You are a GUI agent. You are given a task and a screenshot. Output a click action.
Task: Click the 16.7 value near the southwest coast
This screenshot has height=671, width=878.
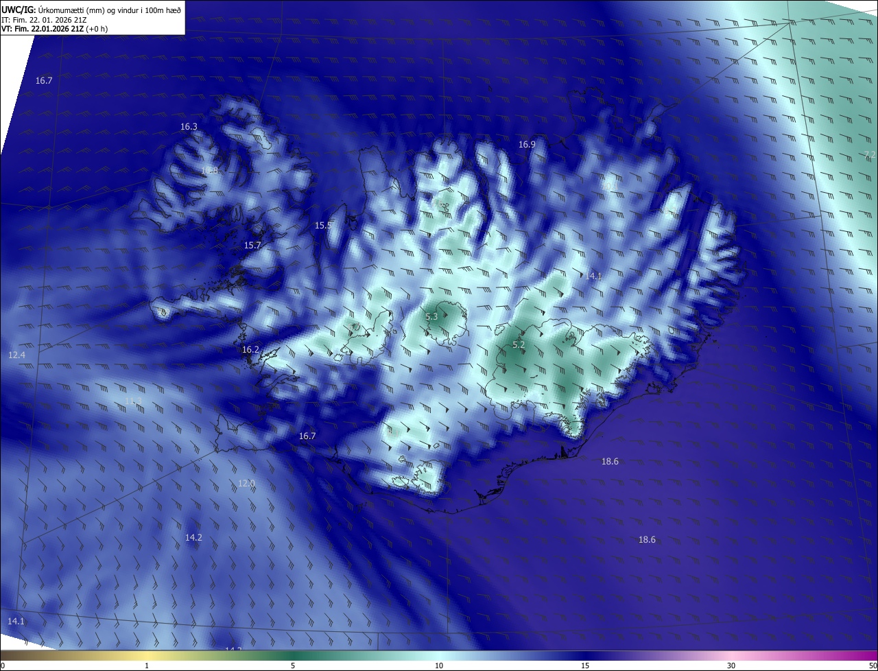coord(307,436)
